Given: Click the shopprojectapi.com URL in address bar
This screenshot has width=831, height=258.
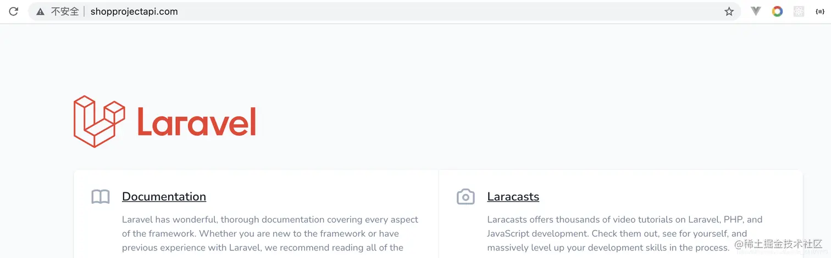Looking at the screenshot, I should click(x=134, y=12).
